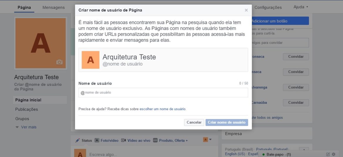Click the new message compose icon in chat

pos(328,154)
